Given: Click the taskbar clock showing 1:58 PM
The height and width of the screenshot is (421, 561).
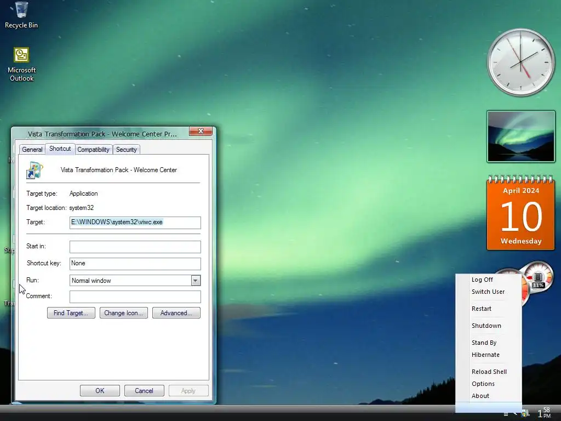Looking at the screenshot, I should tap(544, 413).
